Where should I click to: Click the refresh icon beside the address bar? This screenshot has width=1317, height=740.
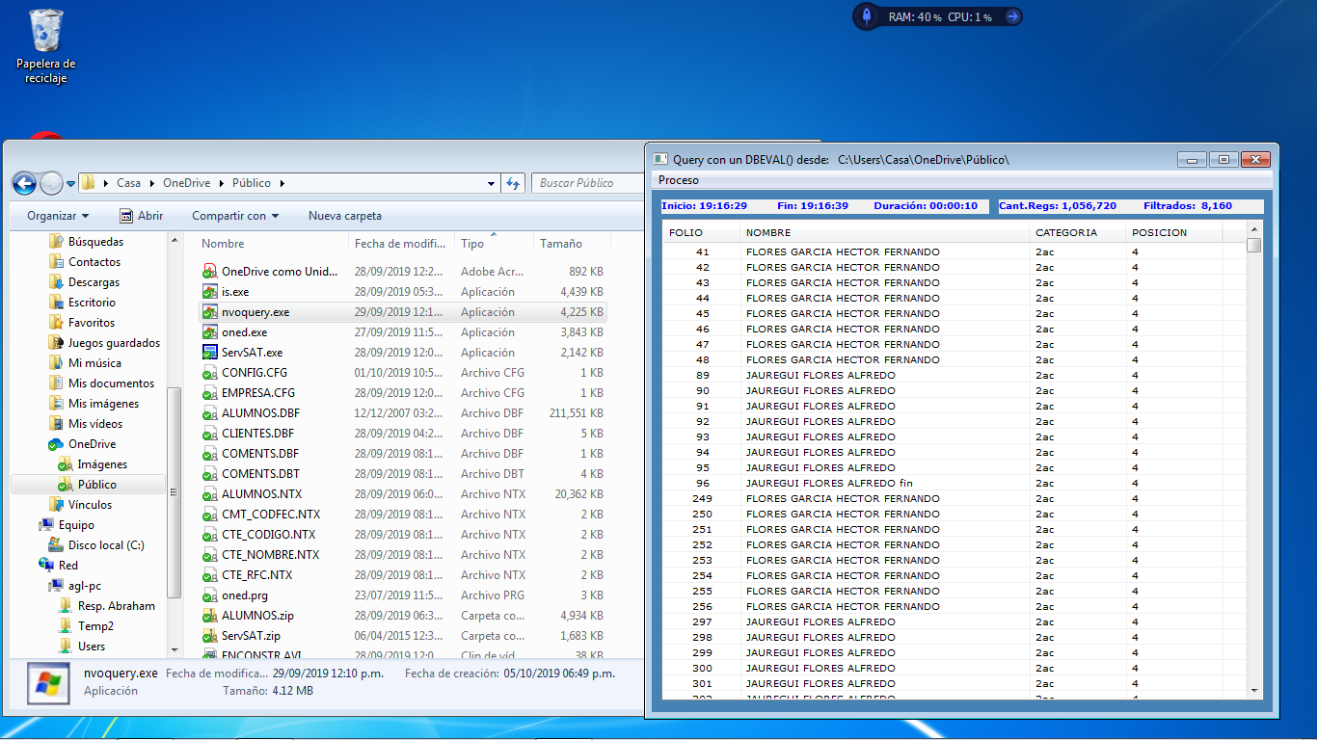coord(513,182)
